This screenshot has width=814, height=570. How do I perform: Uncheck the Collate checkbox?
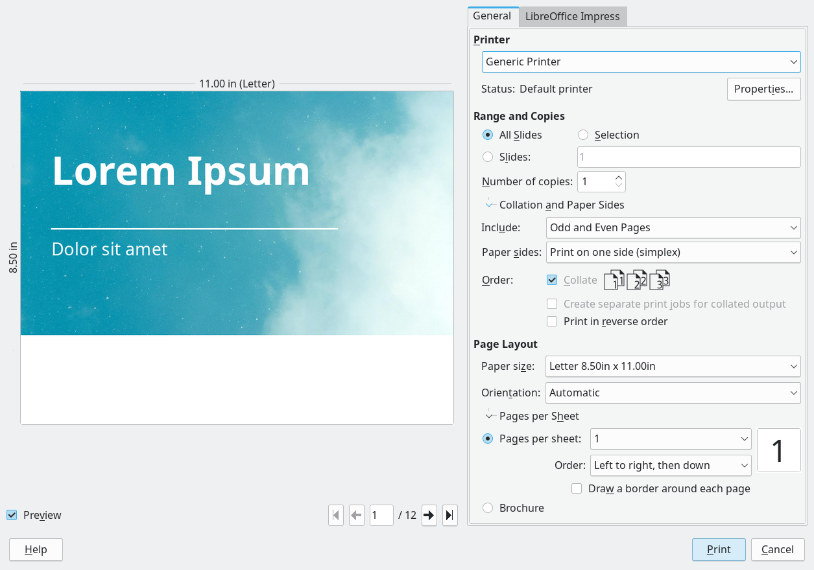click(552, 280)
